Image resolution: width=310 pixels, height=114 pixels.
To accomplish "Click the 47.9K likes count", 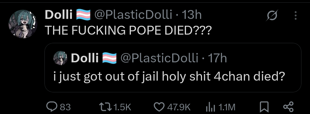I will pyautogui.click(x=179, y=107).
